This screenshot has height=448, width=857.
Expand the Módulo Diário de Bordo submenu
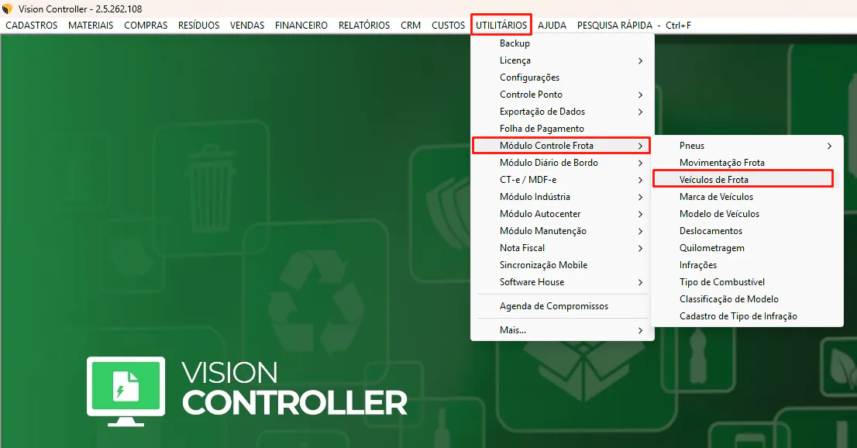coord(563,163)
